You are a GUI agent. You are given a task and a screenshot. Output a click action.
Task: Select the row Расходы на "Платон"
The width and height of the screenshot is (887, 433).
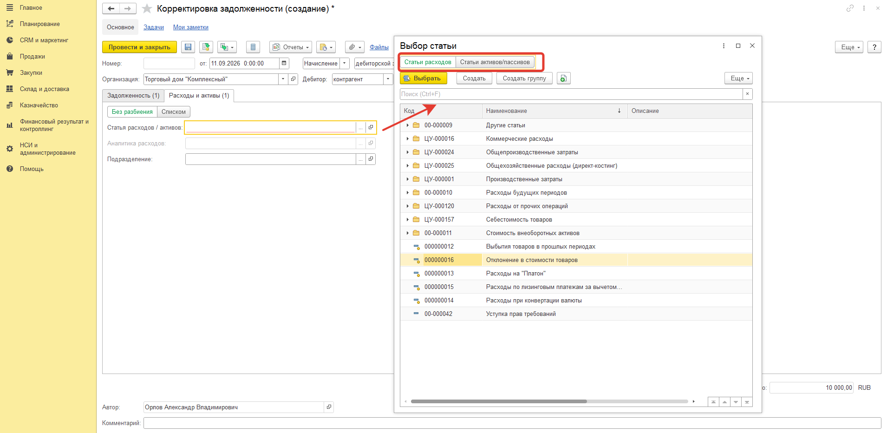click(x=576, y=274)
